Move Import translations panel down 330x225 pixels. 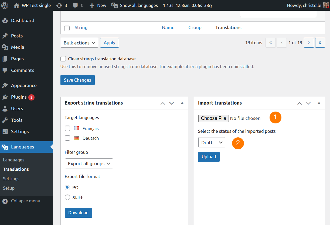pos(308,103)
